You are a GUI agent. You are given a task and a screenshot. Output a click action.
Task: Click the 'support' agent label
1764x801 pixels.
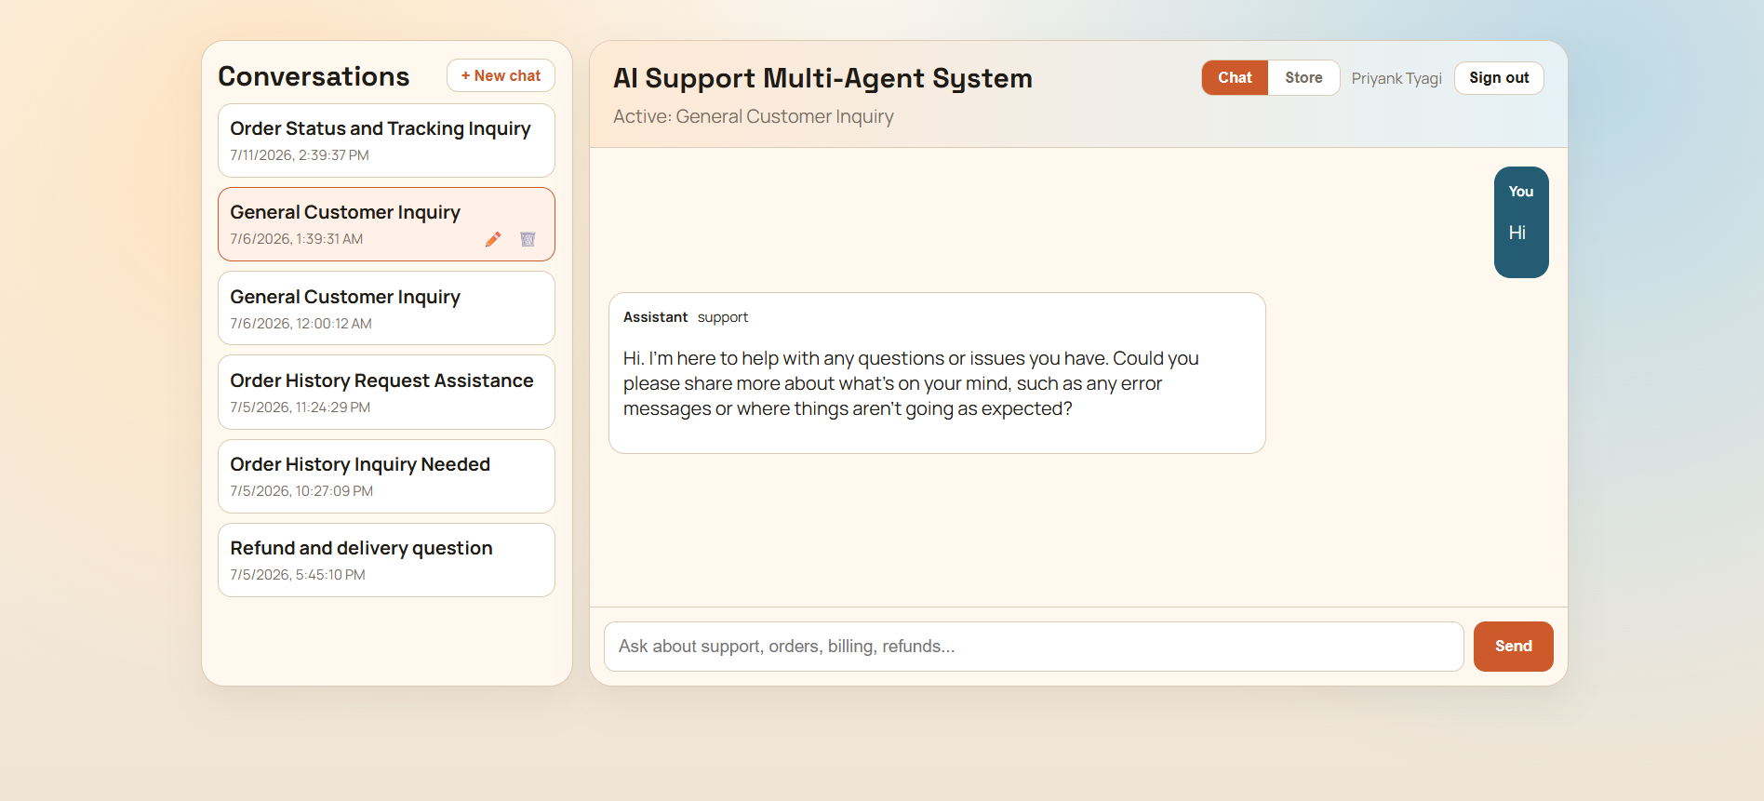723,317
